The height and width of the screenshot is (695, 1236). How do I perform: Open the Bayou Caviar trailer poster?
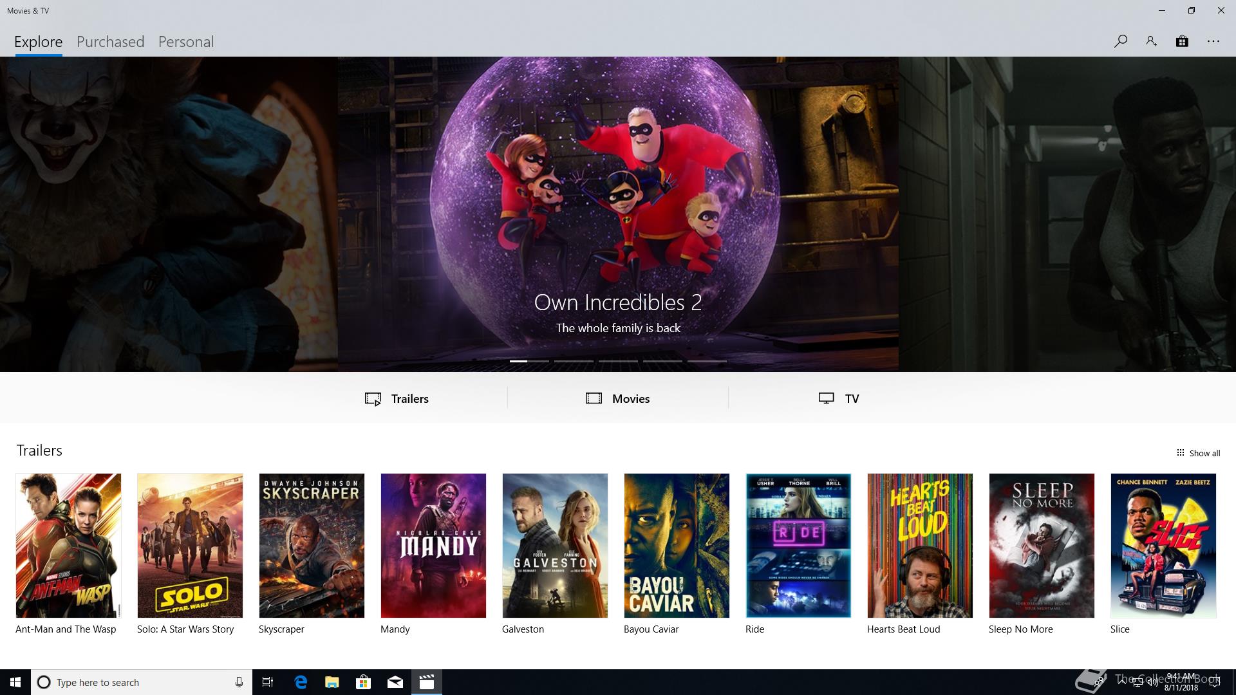tap(677, 546)
